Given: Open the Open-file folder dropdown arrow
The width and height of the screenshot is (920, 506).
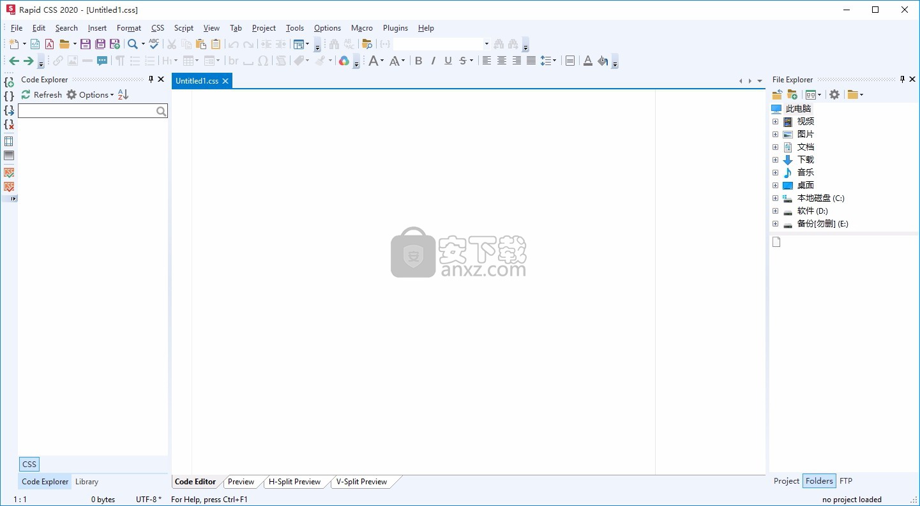Looking at the screenshot, I should [75, 44].
